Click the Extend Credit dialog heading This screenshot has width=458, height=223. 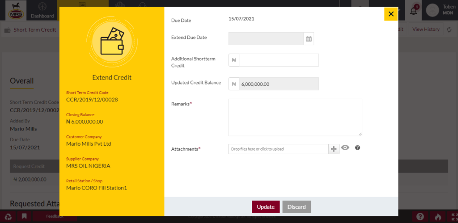tap(112, 77)
